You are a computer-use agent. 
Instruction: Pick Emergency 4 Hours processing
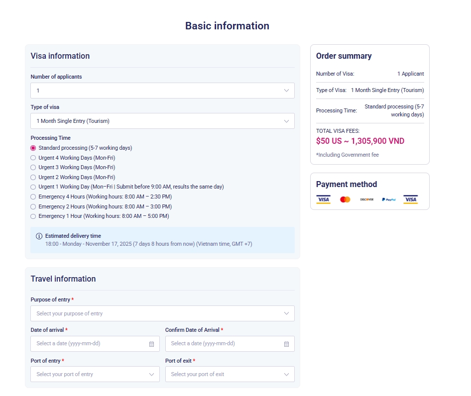pos(33,197)
